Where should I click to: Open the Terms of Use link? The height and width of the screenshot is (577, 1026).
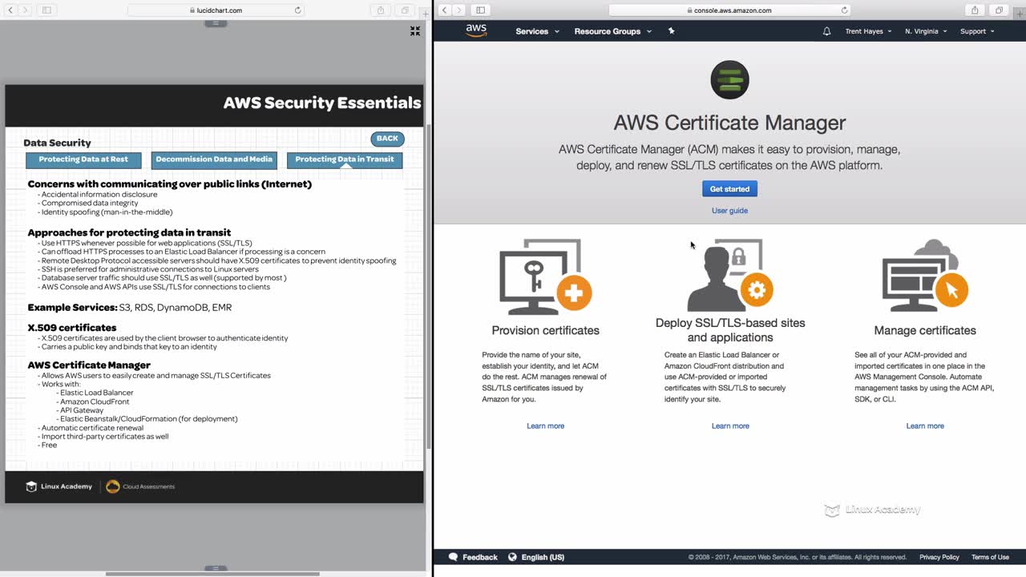tap(990, 557)
